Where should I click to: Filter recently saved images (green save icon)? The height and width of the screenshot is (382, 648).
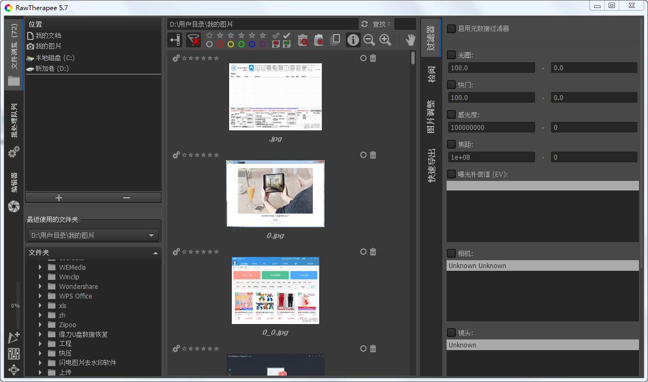[287, 44]
